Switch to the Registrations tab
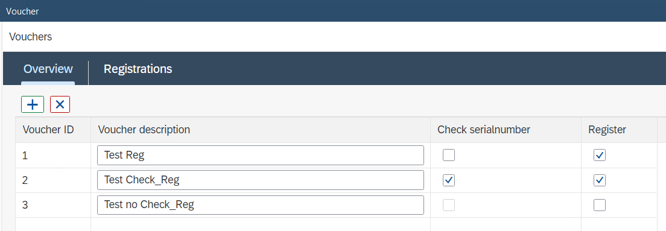 (x=138, y=69)
